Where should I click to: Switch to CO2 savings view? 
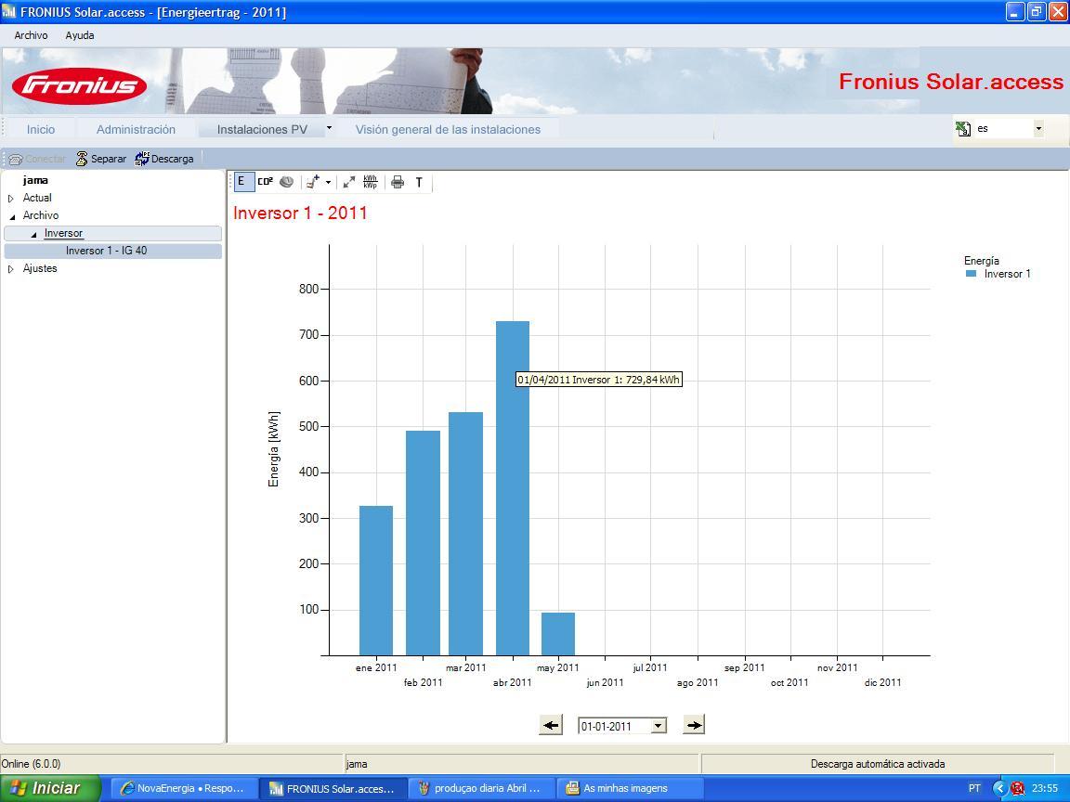pyautogui.click(x=266, y=182)
